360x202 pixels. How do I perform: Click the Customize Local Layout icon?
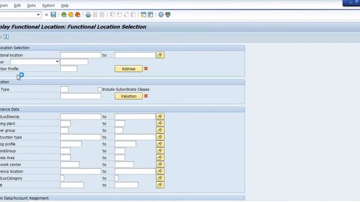pyautogui.click(x=168, y=15)
